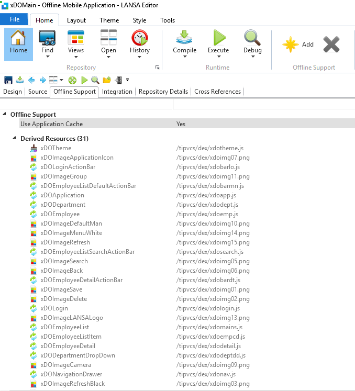
Task: Open the Compile dropdown arrow
Action: 185,57
